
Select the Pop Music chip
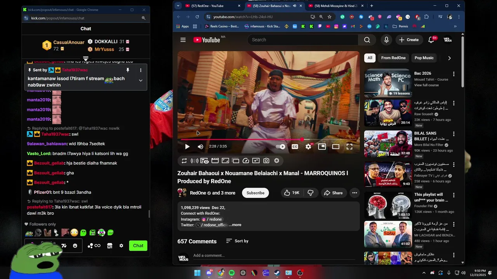424,58
